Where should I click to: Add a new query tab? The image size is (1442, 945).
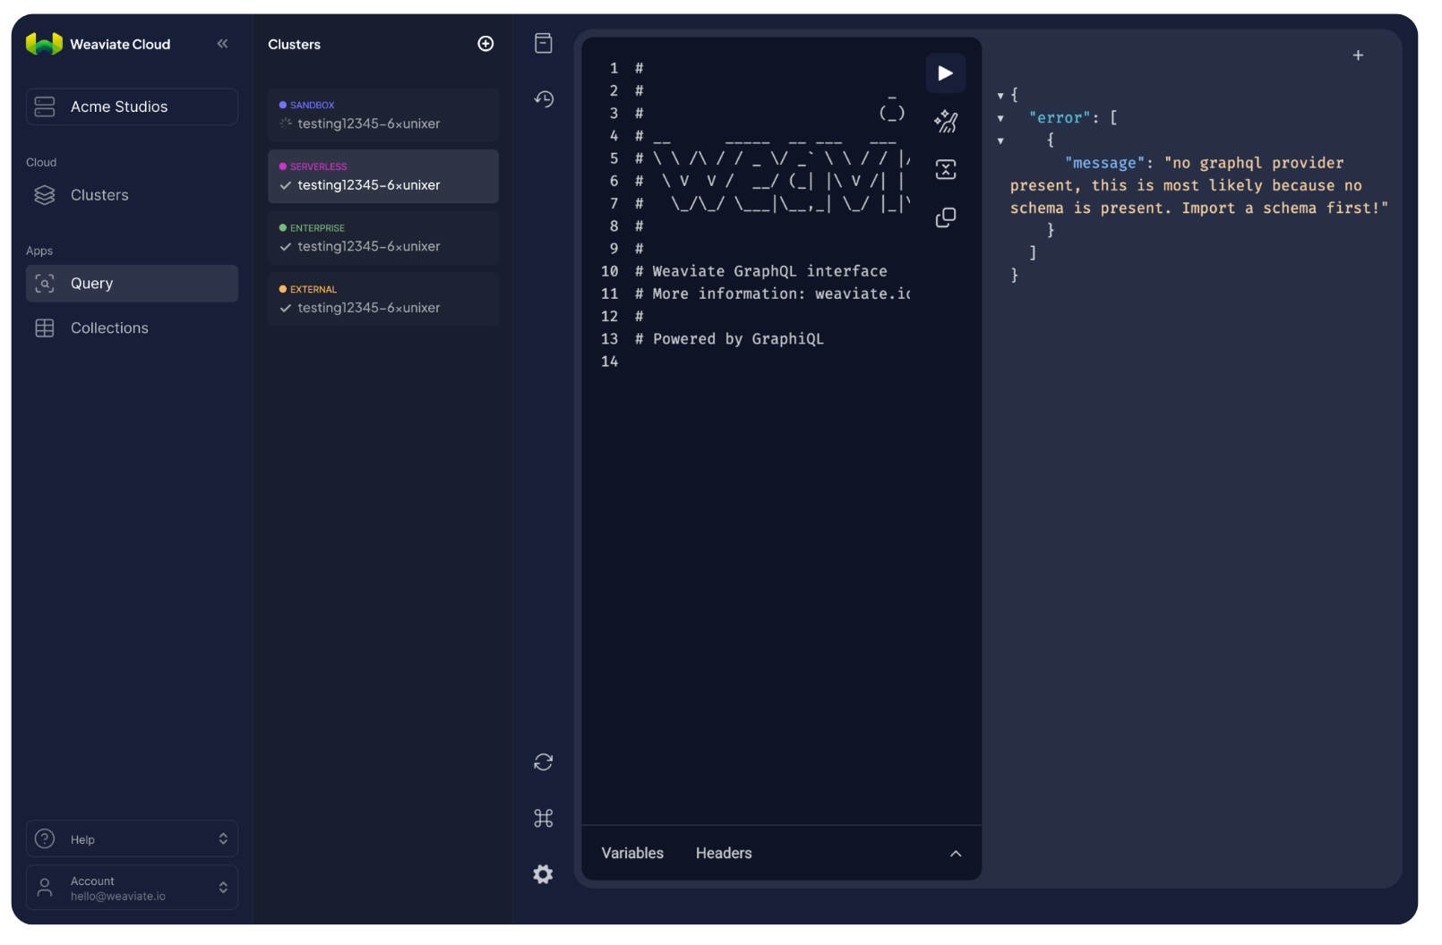(x=1359, y=55)
